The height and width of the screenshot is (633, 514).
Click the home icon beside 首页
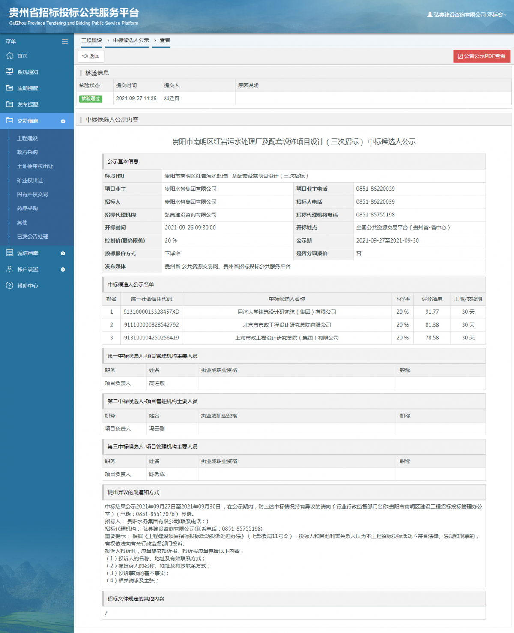click(9, 55)
